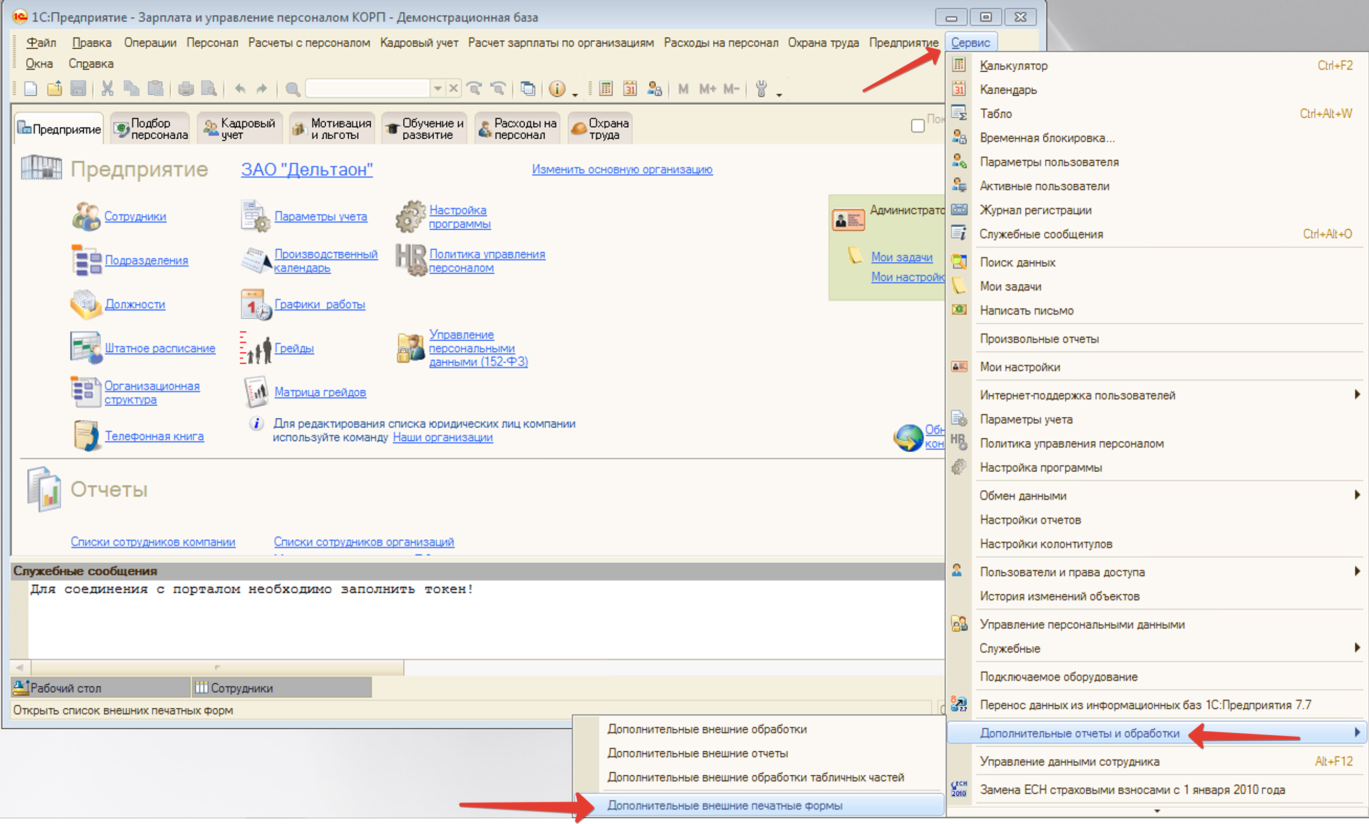
Task: Choose Журнал регистрации menu entry
Action: pos(1036,210)
